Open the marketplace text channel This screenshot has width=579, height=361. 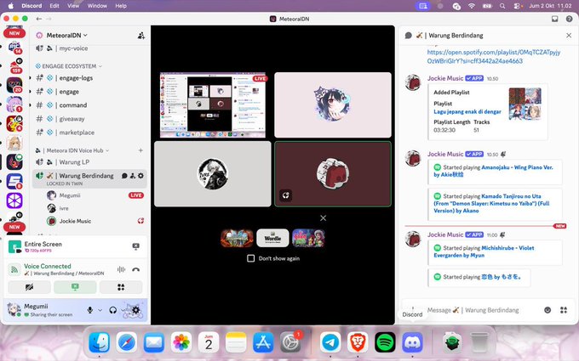tap(89, 133)
